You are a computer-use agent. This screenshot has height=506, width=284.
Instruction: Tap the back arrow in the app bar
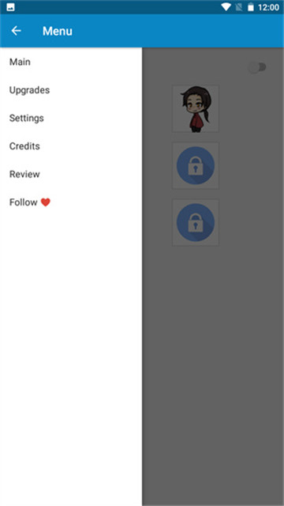[16, 31]
